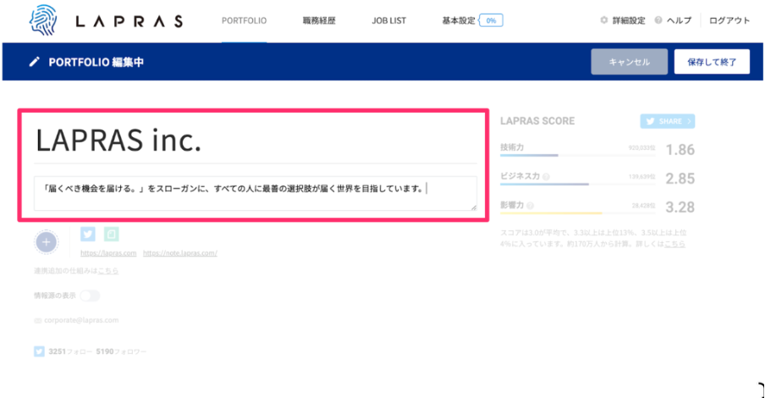Click into the slogan description textarea
The image size is (765, 398).
[x=256, y=193]
